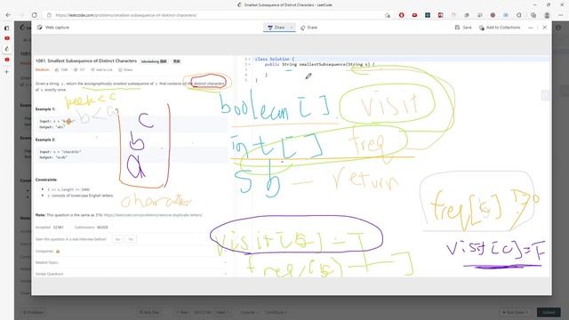Open the remove-duplicate-letters problem link
569x320 pixels.
click(153, 215)
